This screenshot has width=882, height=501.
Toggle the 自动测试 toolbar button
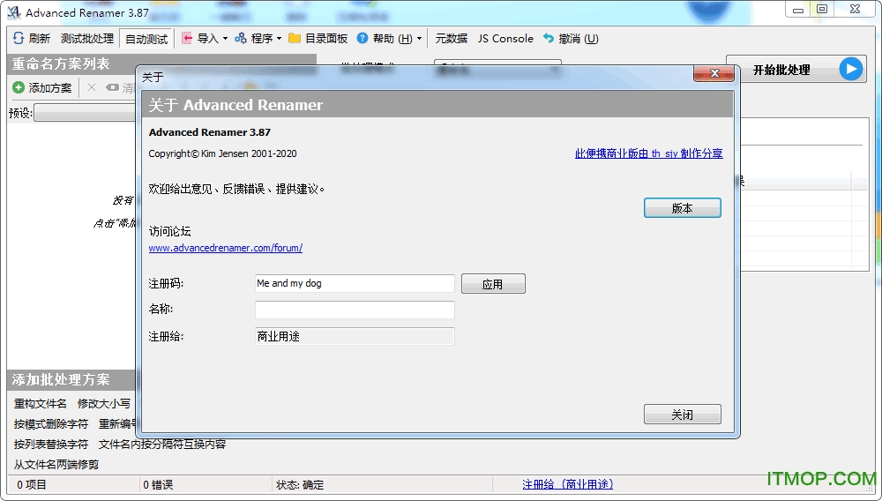[146, 39]
